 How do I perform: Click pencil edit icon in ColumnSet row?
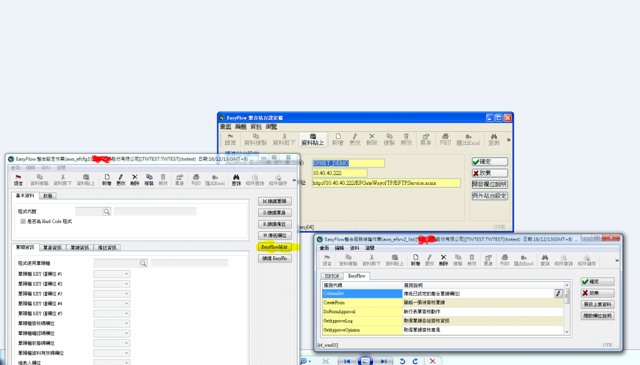click(558, 294)
